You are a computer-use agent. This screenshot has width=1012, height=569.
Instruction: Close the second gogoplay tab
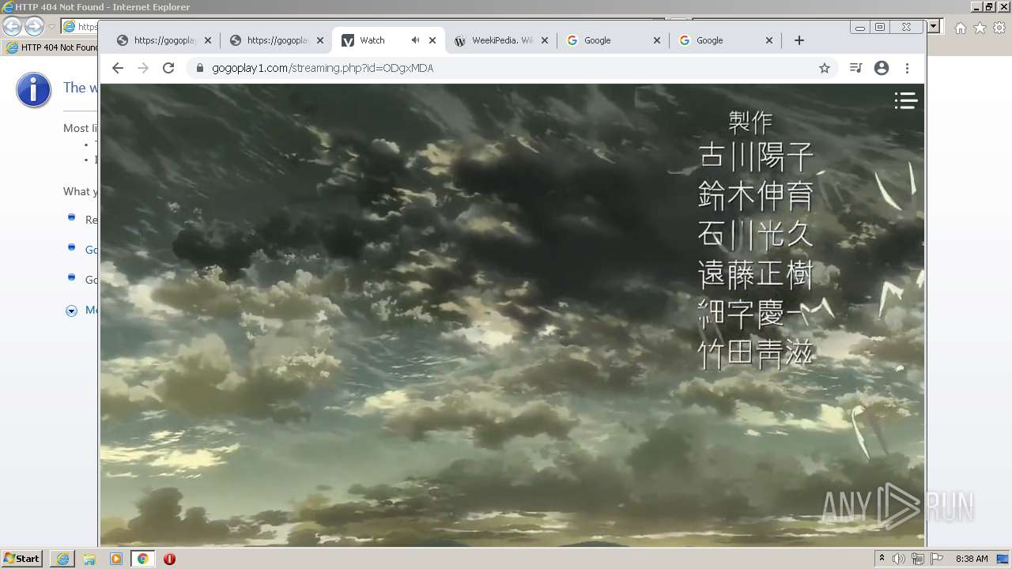(320, 40)
